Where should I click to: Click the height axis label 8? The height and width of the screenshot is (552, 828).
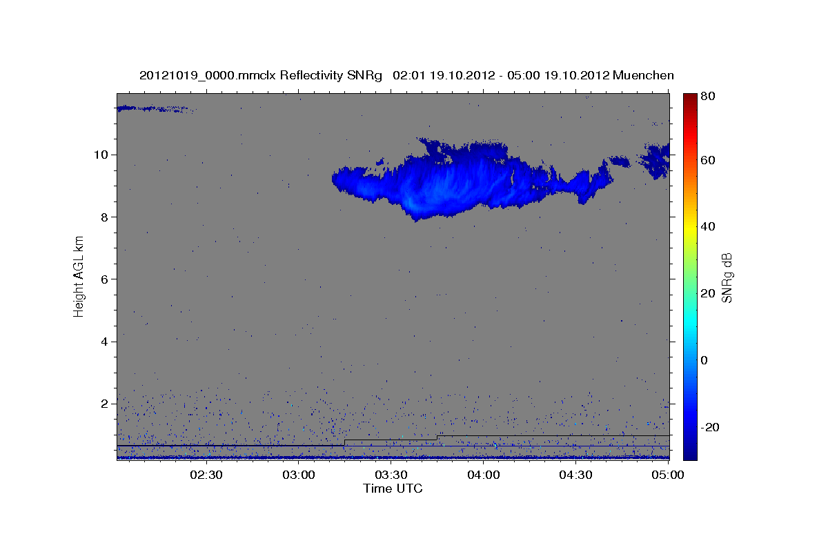pyautogui.click(x=106, y=217)
